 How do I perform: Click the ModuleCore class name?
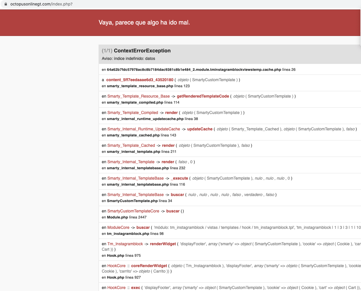tap(119, 227)
